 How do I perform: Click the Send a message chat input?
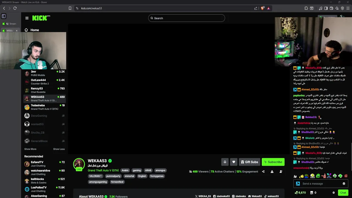320,184
